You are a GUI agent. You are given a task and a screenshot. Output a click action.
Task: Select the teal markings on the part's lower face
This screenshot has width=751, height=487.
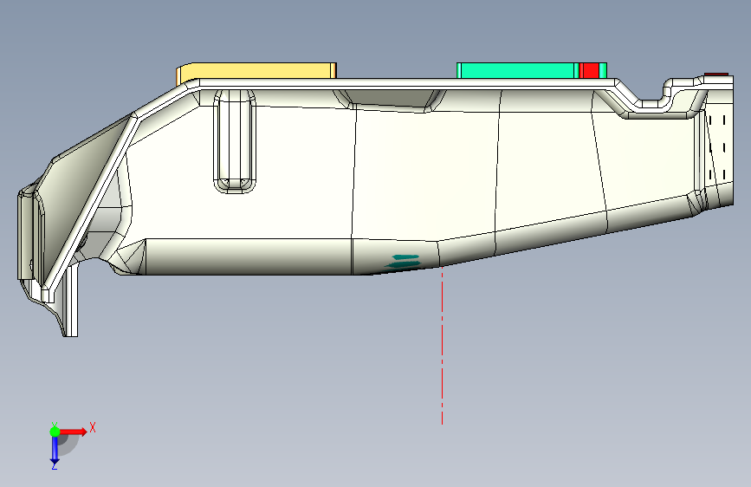tap(404, 261)
